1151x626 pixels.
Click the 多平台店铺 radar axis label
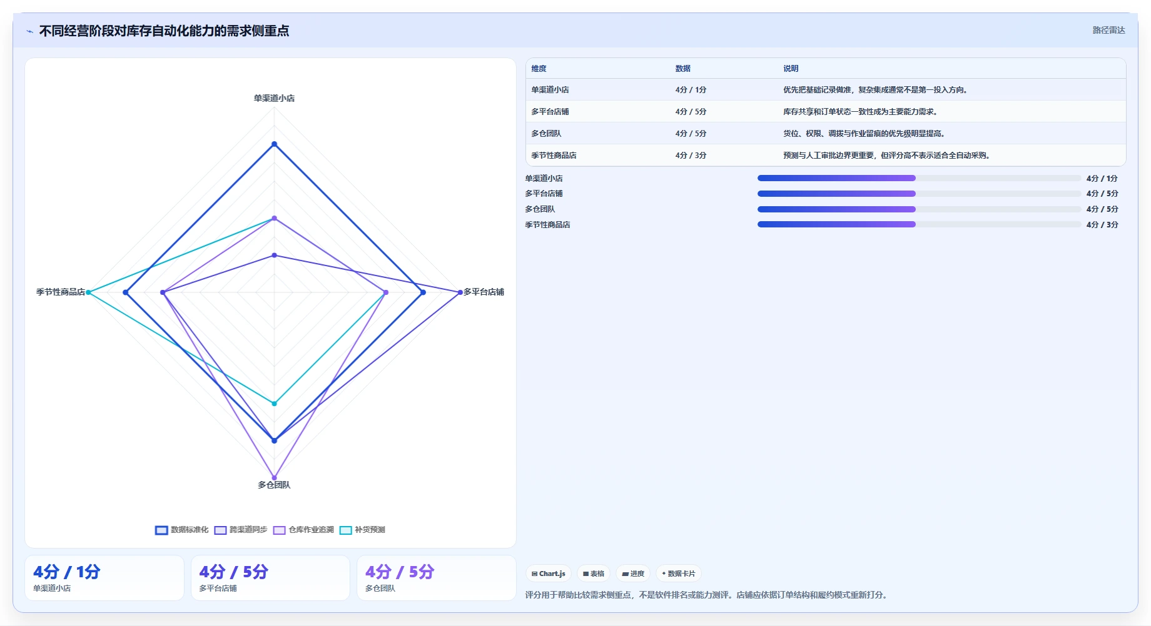coord(484,292)
